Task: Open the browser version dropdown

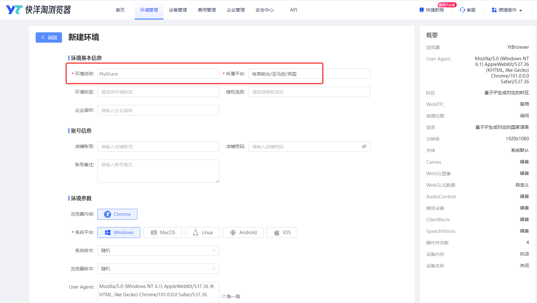Action: click(158, 269)
